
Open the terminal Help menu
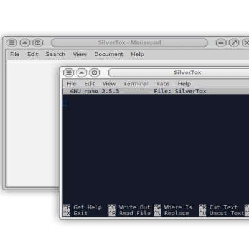pyautogui.click(x=184, y=83)
